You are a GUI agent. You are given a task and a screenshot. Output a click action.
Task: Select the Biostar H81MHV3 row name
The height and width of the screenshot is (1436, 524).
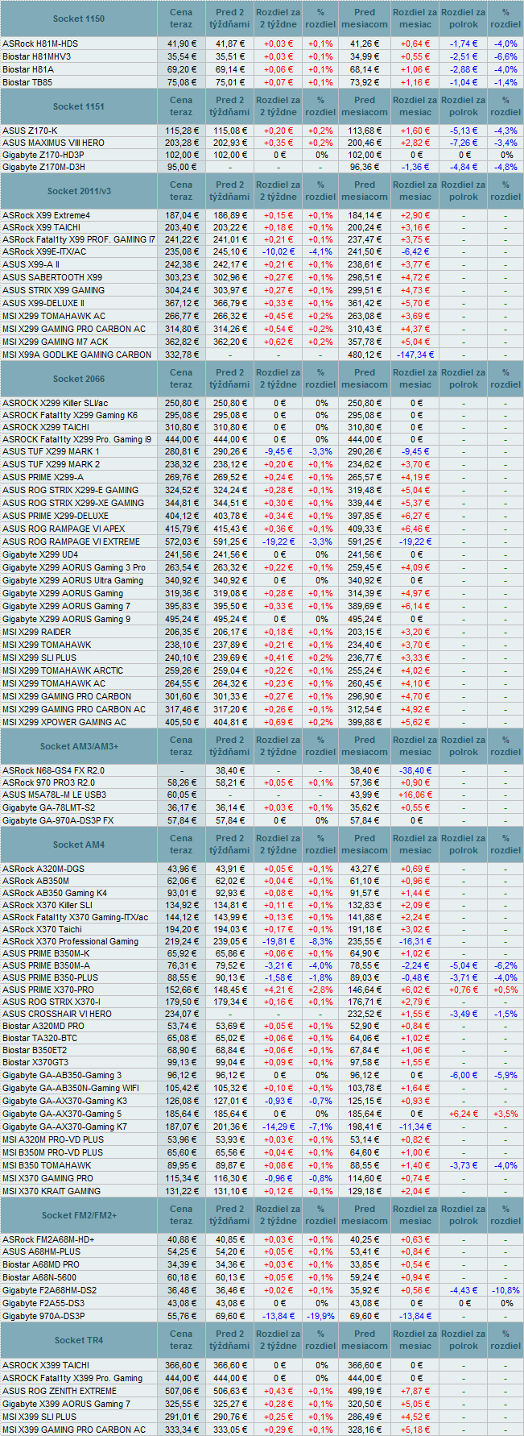click(36, 56)
